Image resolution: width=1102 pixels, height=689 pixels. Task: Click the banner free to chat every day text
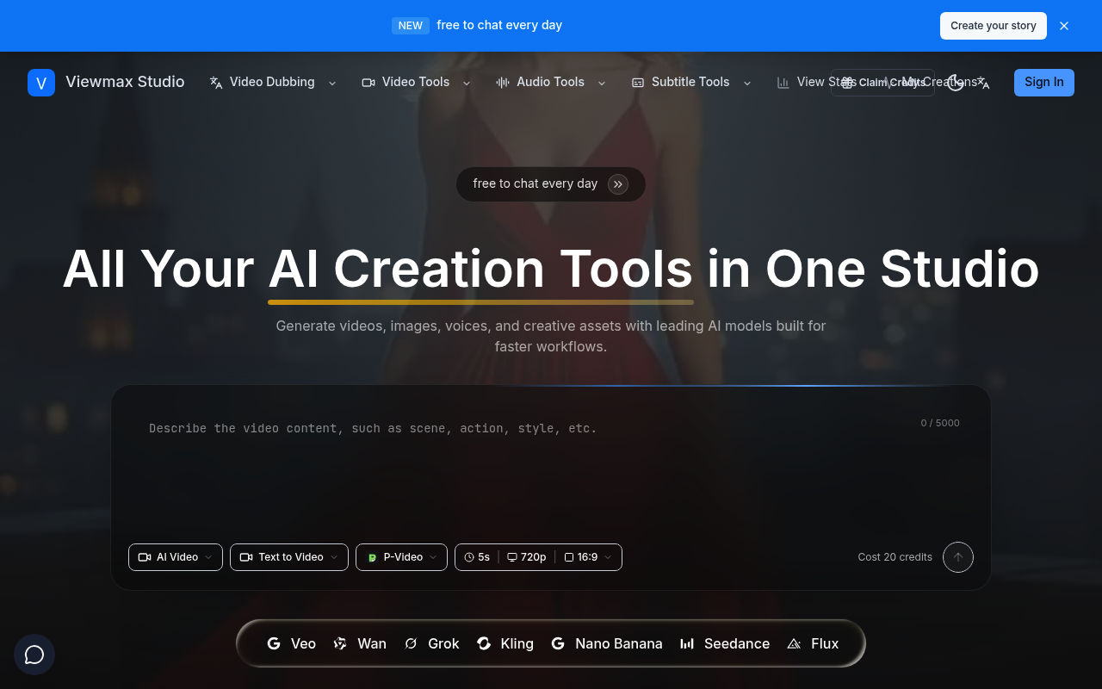[499, 25]
